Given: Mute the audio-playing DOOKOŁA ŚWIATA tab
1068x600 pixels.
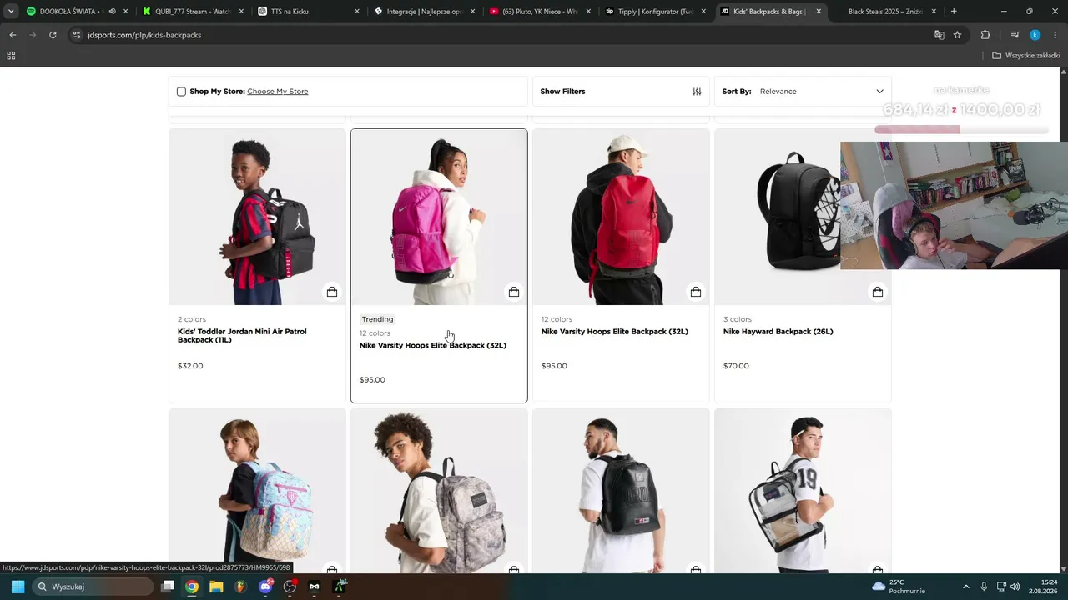Looking at the screenshot, I should [112, 12].
